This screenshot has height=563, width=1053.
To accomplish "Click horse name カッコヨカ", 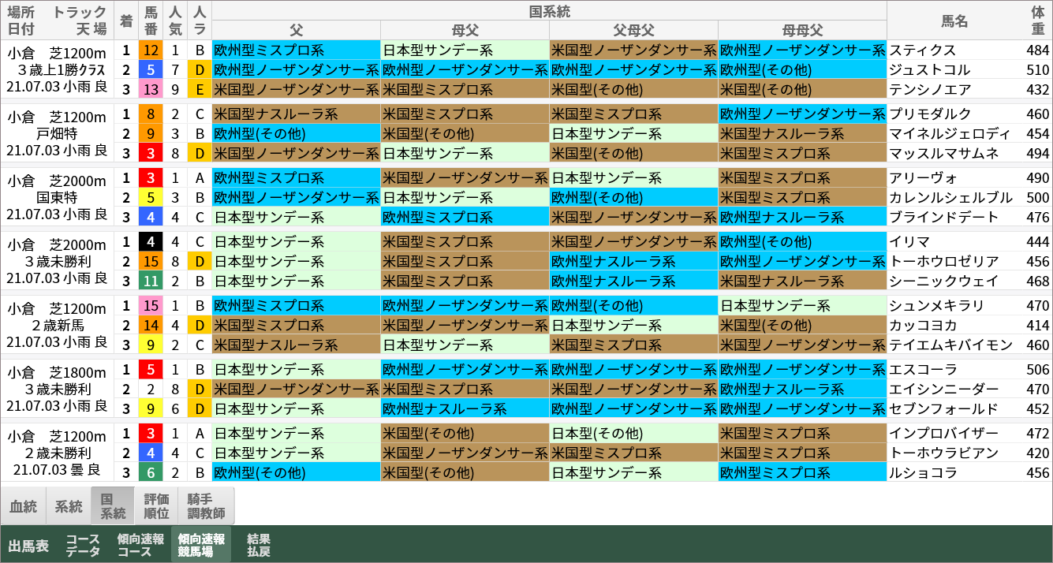I will click(x=923, y=325).
